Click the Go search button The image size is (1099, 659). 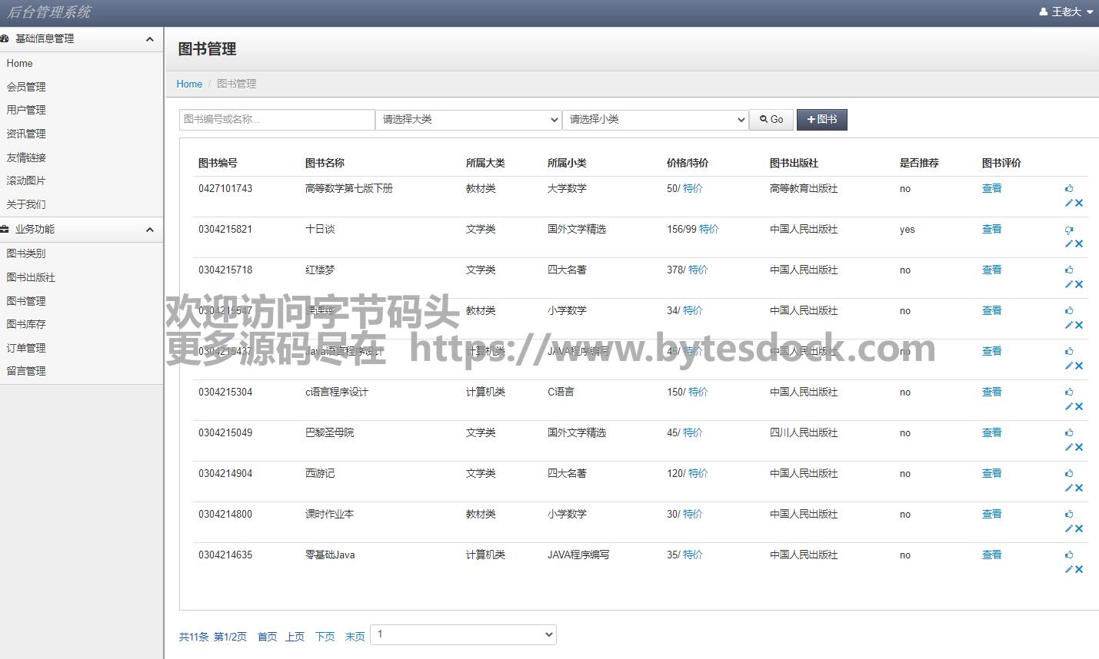point(771,120)
